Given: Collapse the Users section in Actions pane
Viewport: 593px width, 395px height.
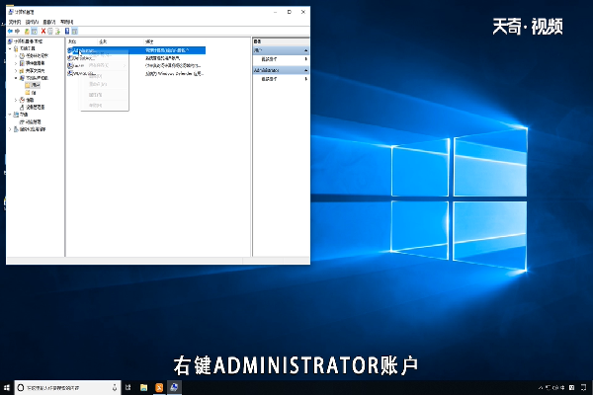Looking at the screenshot, I should point(305,50).
